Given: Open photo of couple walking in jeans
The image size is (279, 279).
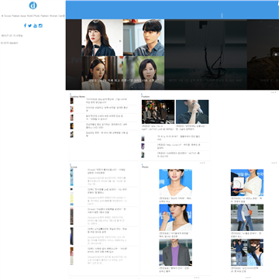Looking at the screenshot, I should (x=247, y=218).
